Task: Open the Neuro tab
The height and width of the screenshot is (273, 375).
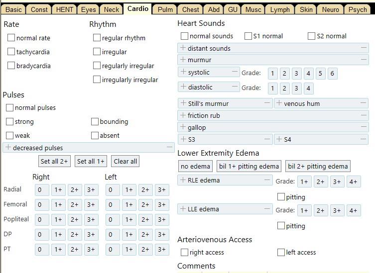Action: [330, 9]
